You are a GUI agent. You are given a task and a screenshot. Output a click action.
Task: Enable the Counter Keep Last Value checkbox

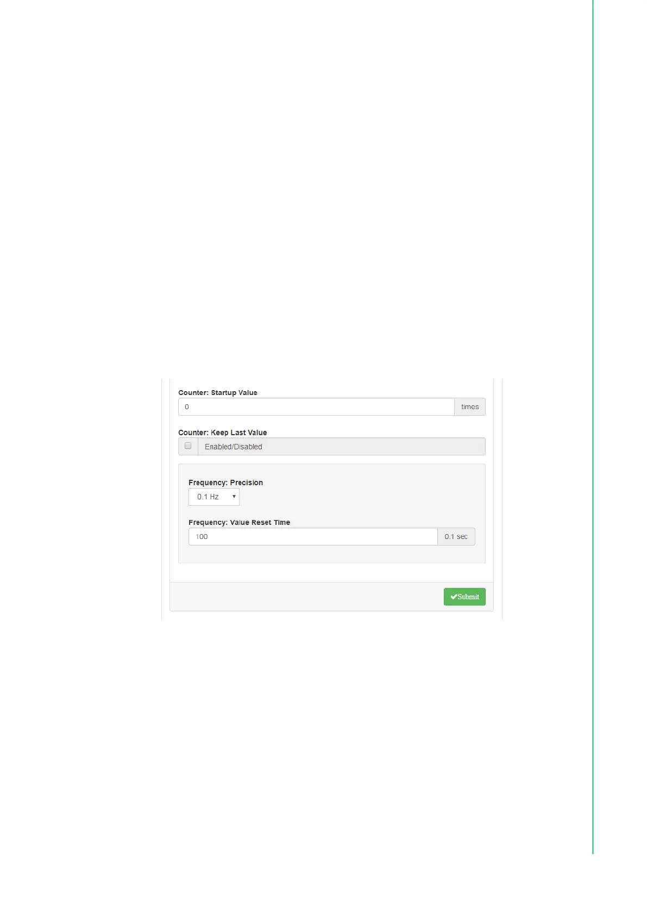188,446
